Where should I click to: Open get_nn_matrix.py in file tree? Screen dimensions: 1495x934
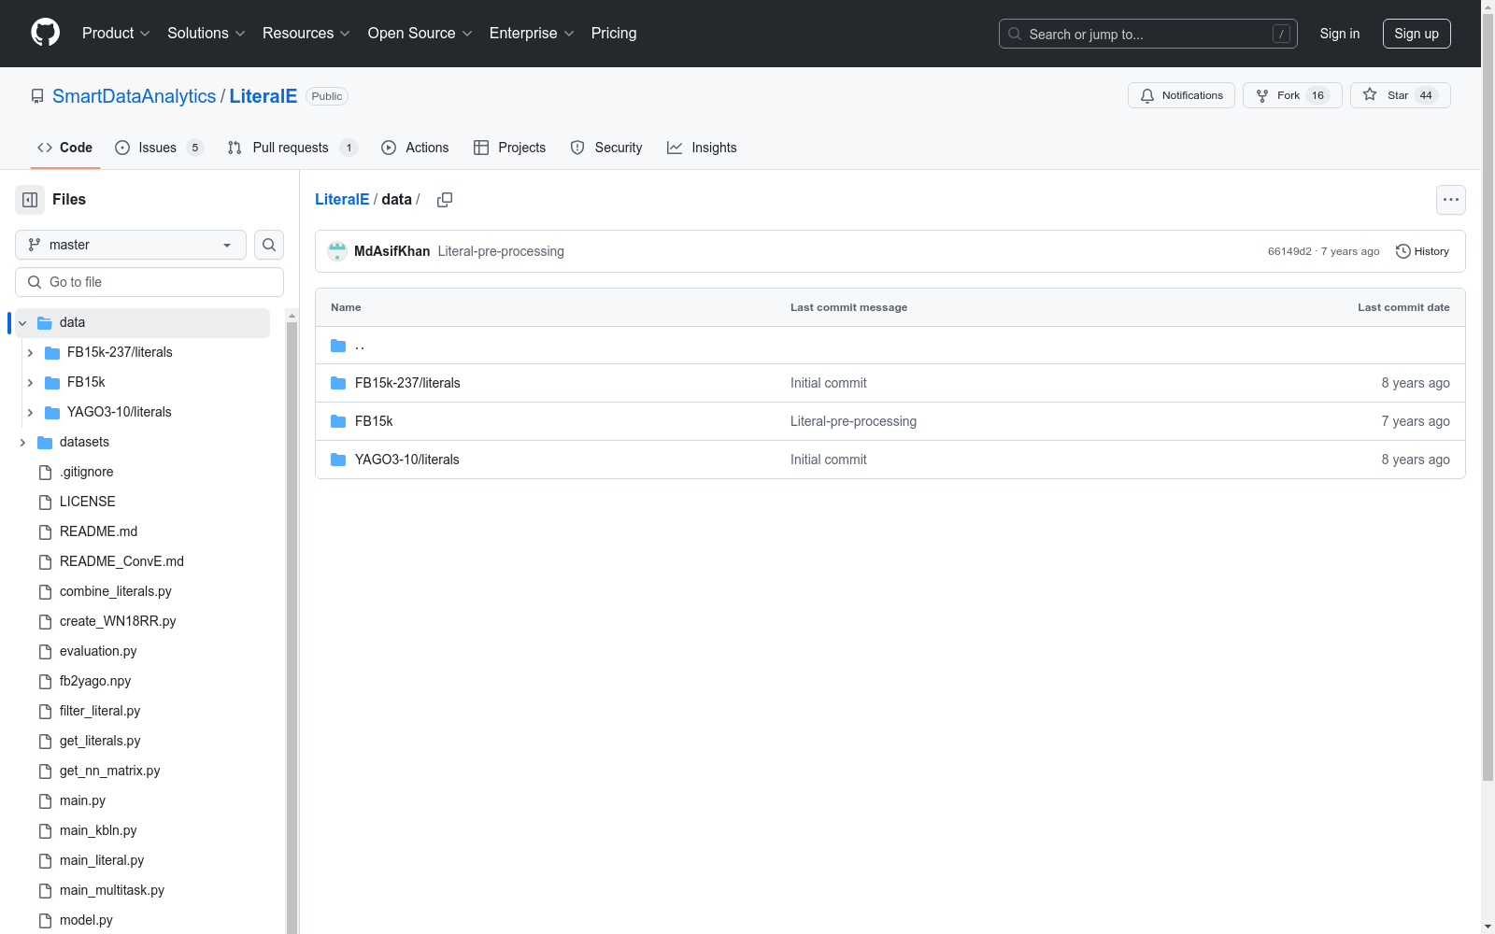click(109, 771)
